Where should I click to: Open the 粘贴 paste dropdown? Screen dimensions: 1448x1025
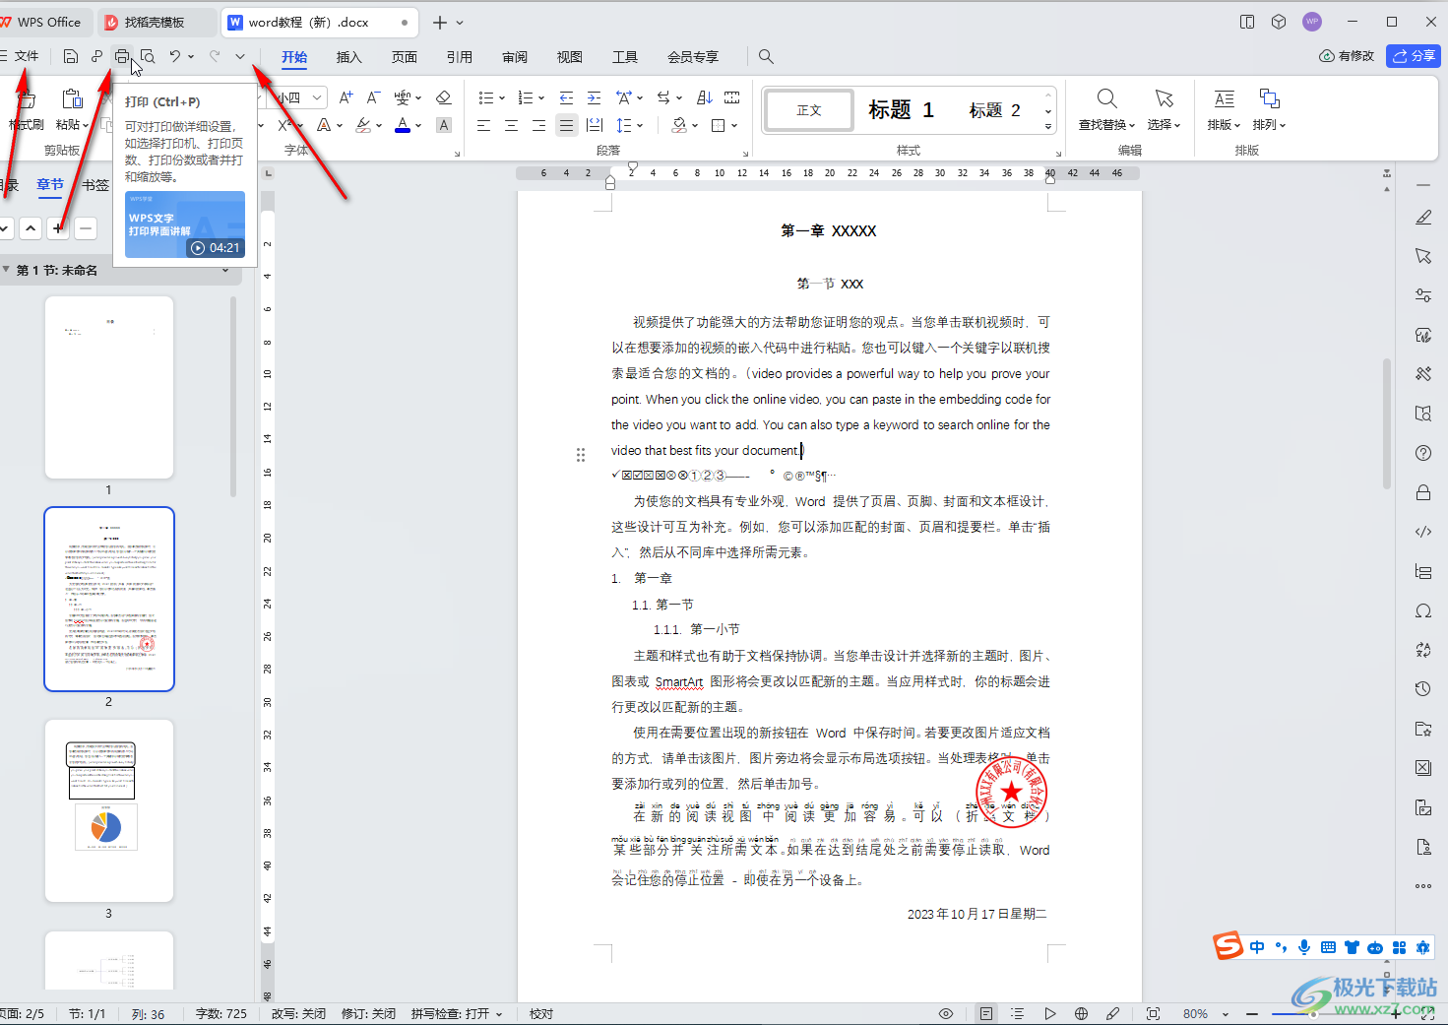pos(73,125)
